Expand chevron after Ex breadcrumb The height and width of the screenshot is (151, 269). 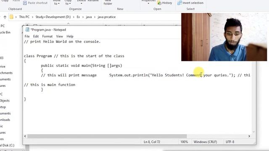click(83, 17)
